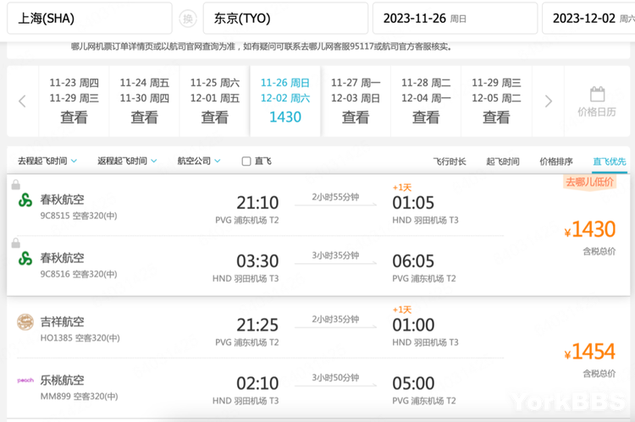Screen dimensions: 635x422
Task: Click the right arrow for later dates
Action: 549,101
